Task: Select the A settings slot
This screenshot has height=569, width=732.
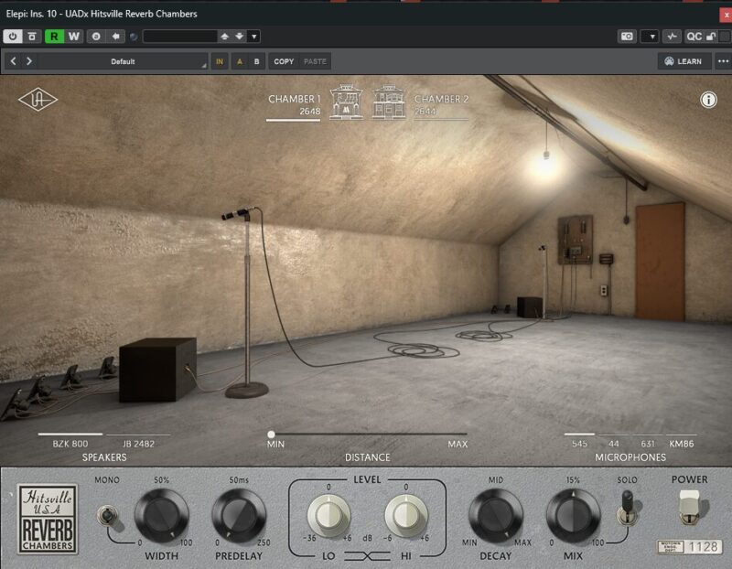Action: 240,61
